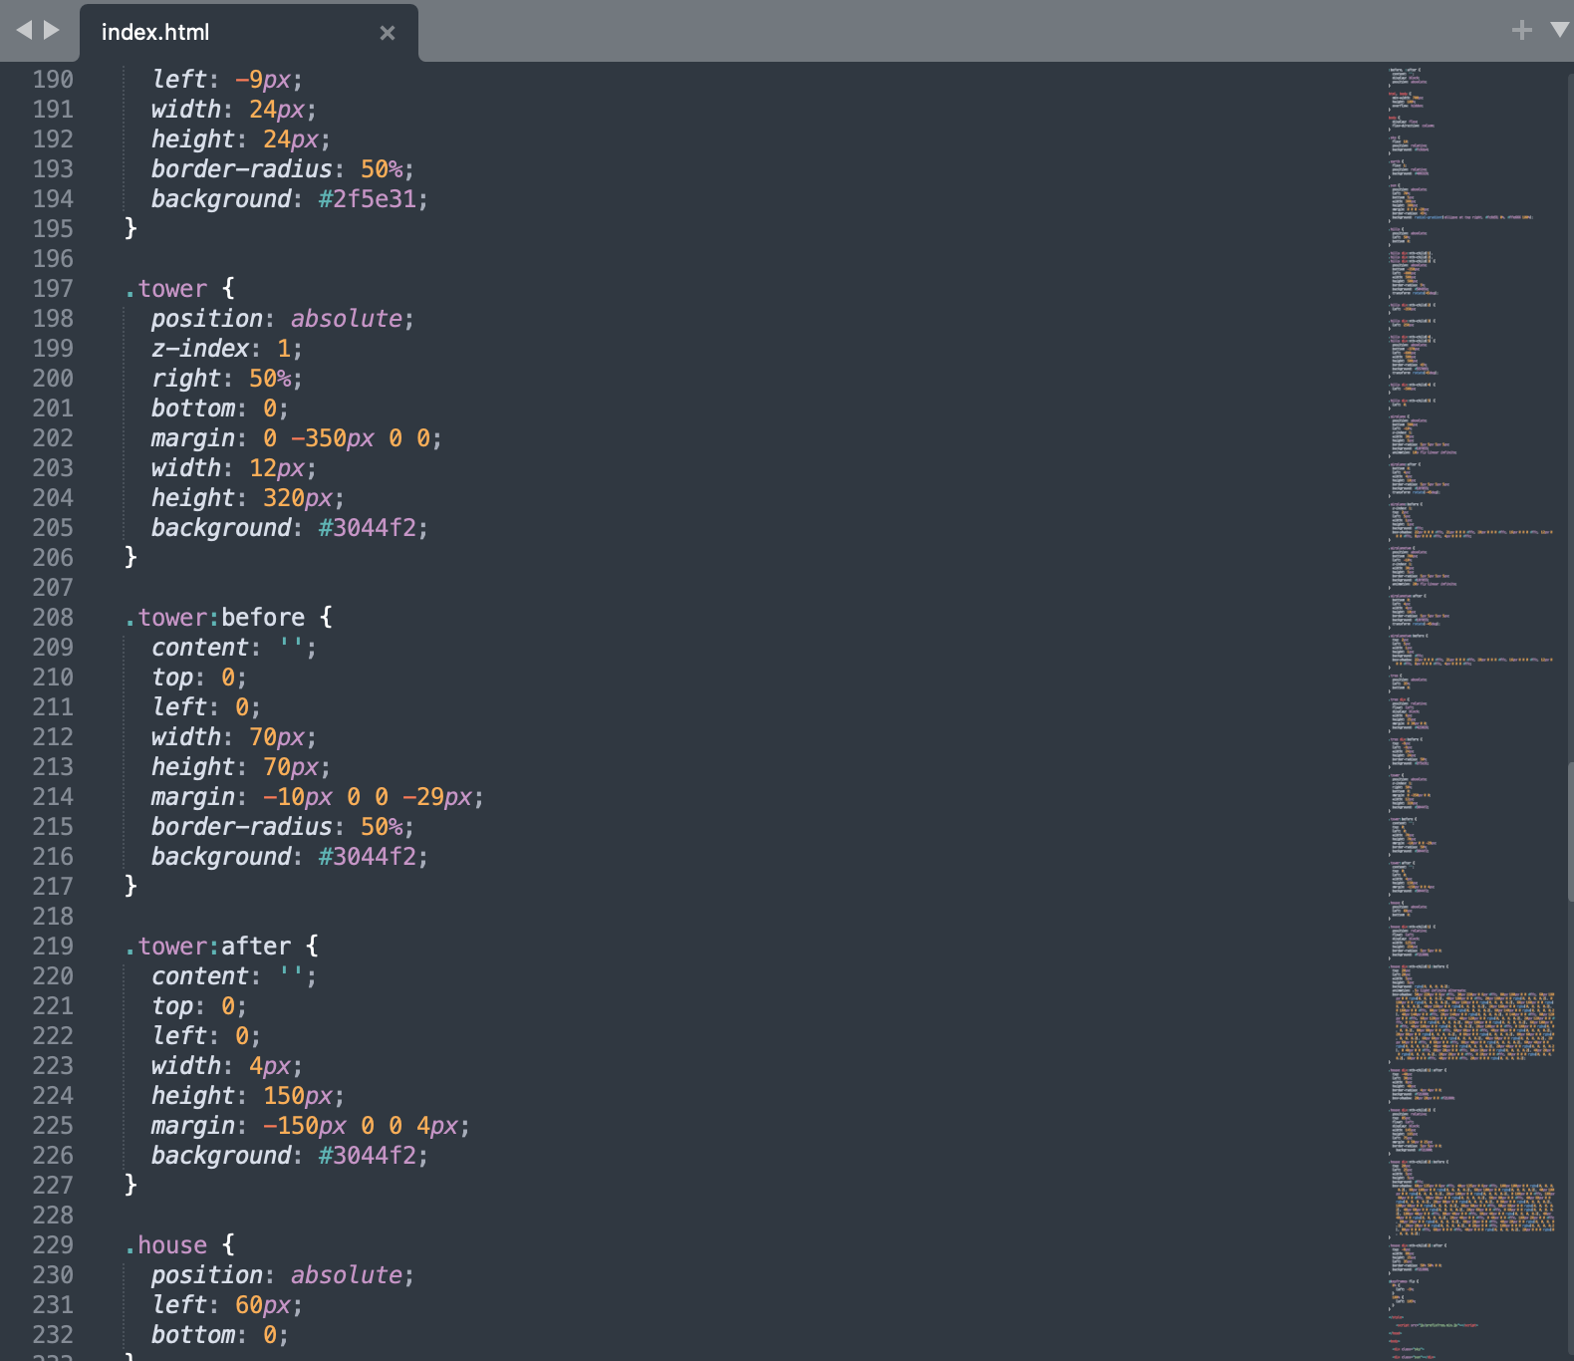The image size is (1574, 1361).
Task: Click line number 229 in the gutter
Action: click(x=53, y=1245)
